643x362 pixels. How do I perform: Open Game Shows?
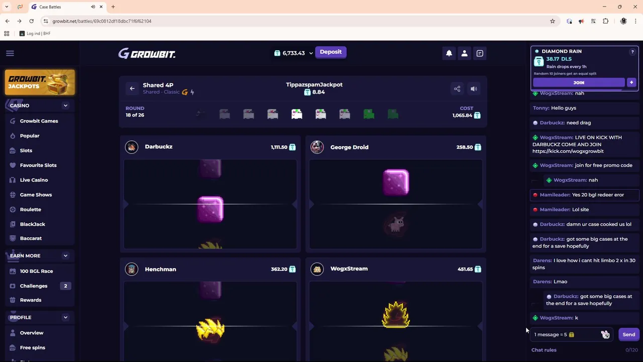(x=36, y=195)
